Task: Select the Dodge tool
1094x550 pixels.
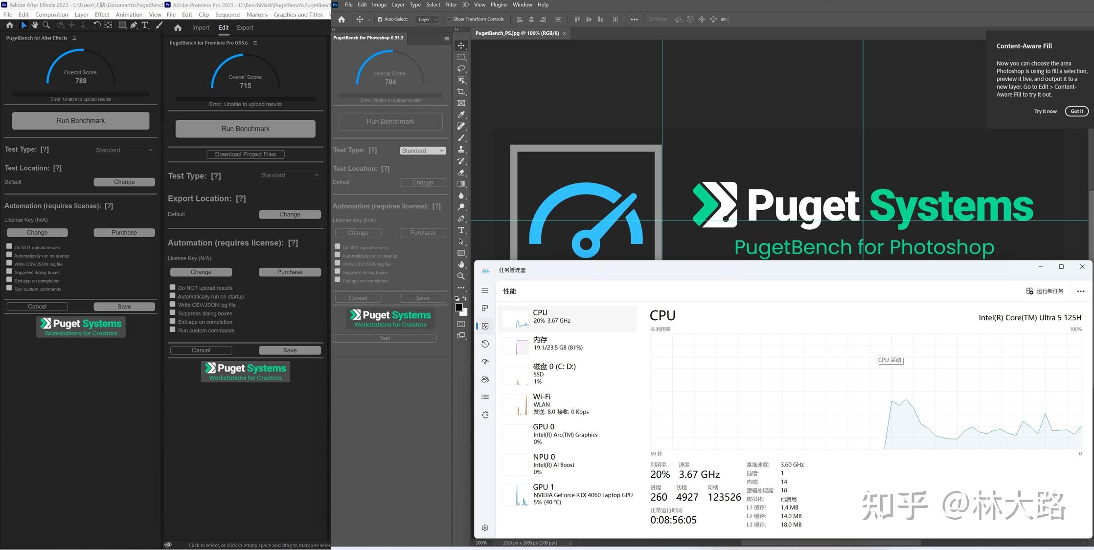Action: pos(461,207)
